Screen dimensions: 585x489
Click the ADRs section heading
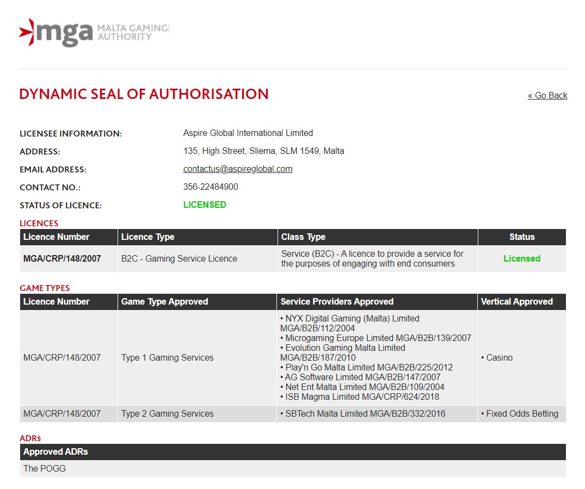[x=30, y=438]
